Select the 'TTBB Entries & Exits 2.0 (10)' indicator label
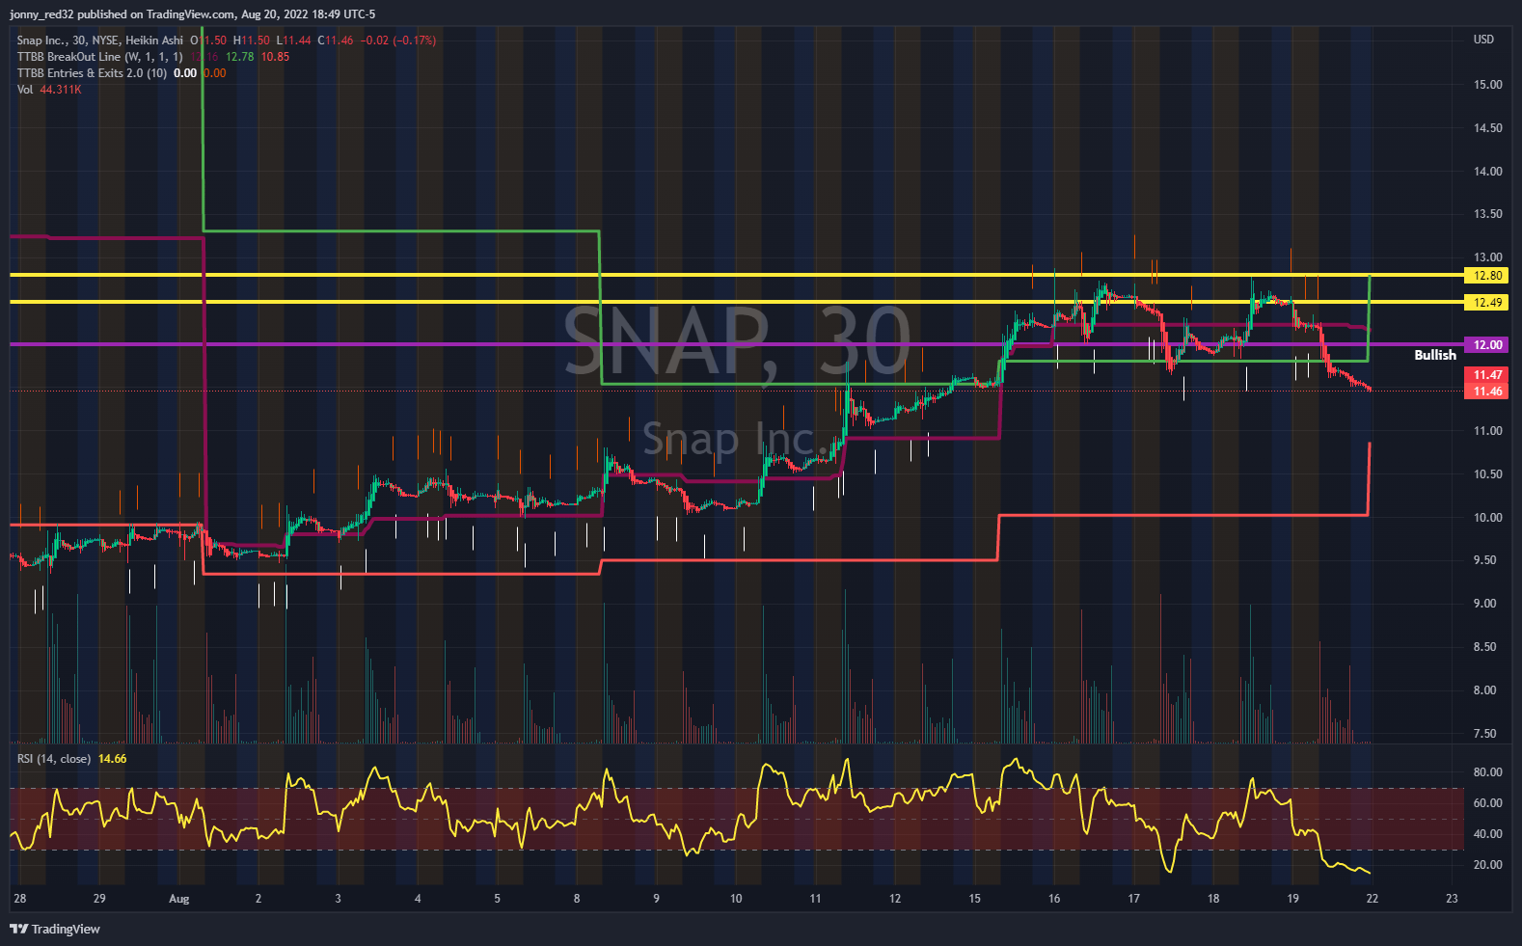 tap(92, 73)
